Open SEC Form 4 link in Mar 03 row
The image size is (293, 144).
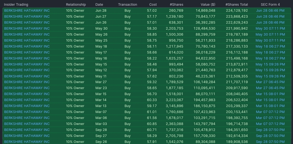coord(270,124)
